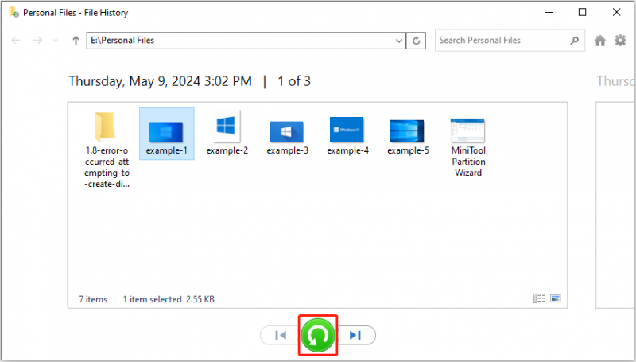
Task: Click the window title bar folder icon
Action: click(14, 12)
